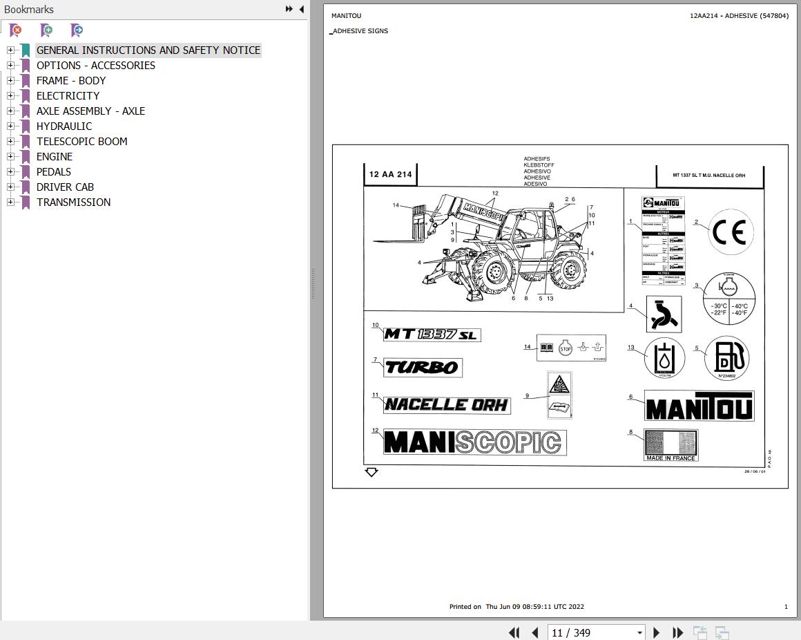This screenshot has width=801, height=640.
Task: Click the bookmark icon beside AXLE ASSEMBLY - AXLE
Action: (26, 111)
